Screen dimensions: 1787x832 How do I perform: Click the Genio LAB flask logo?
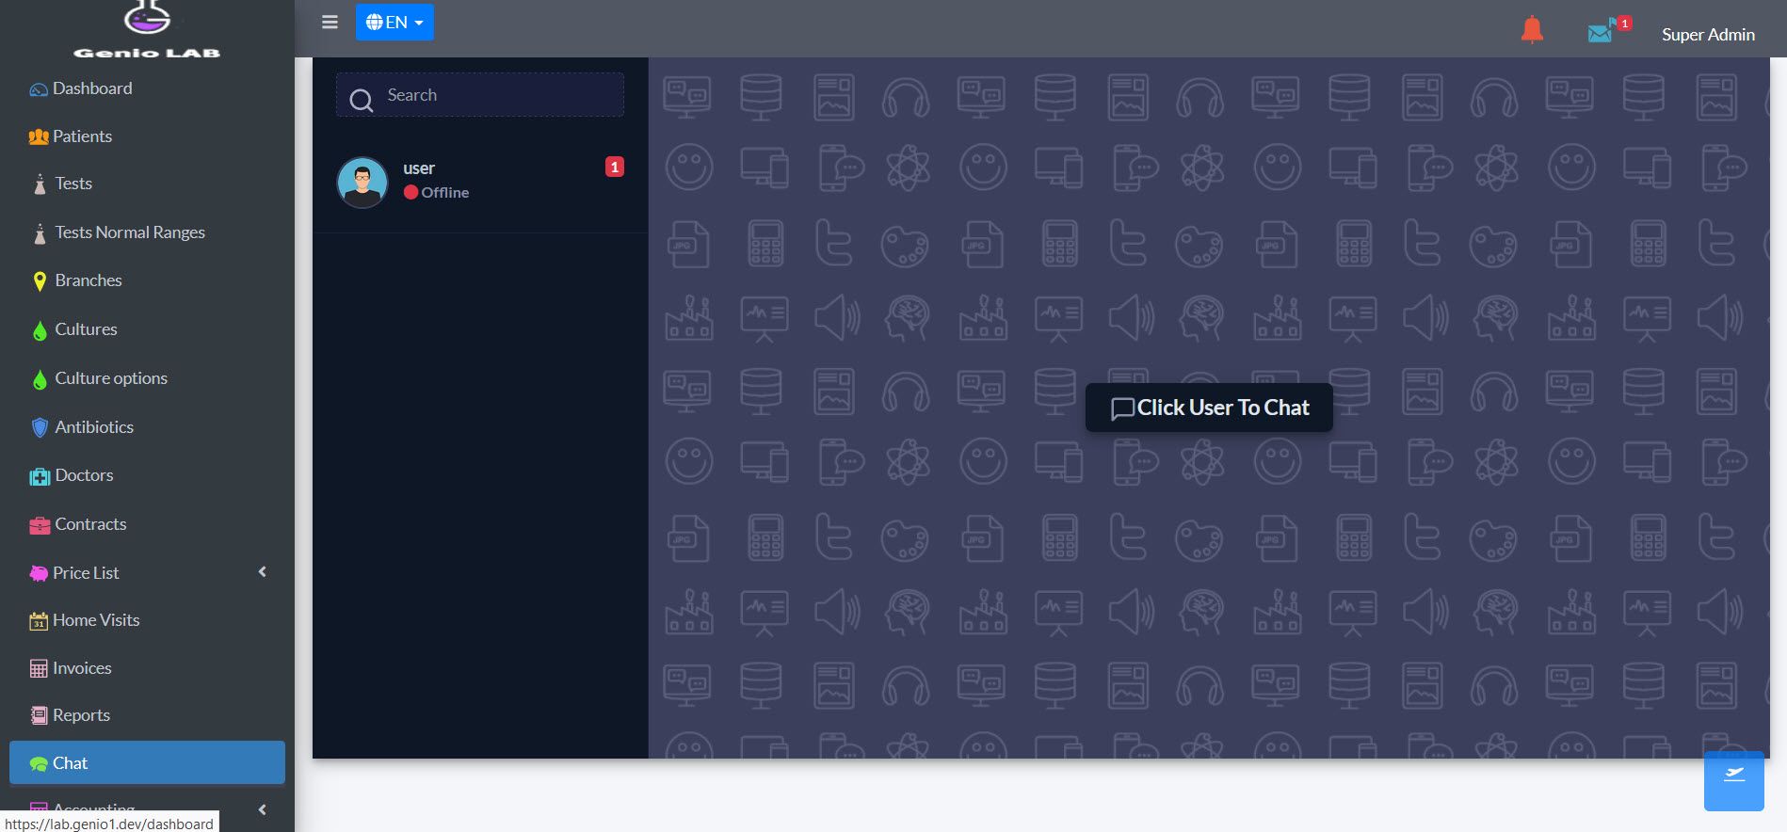coord(147,17)
